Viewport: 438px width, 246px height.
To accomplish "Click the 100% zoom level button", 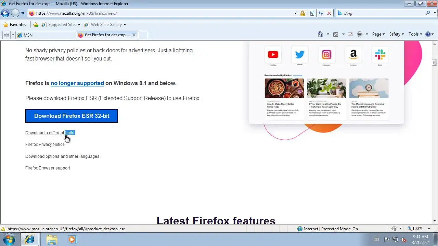I will pyautogui.click(x=415, y=229).
